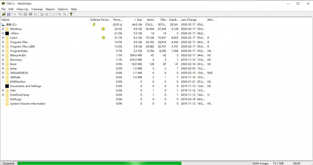Screen dimensions: 313x165
Task: Open the Edit menu
Action: [11, 9]
